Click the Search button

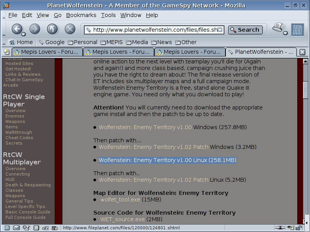[x=245, y=30]
